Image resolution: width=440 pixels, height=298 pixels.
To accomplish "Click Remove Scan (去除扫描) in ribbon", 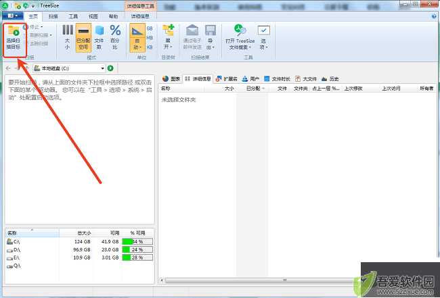I will 36,43.
